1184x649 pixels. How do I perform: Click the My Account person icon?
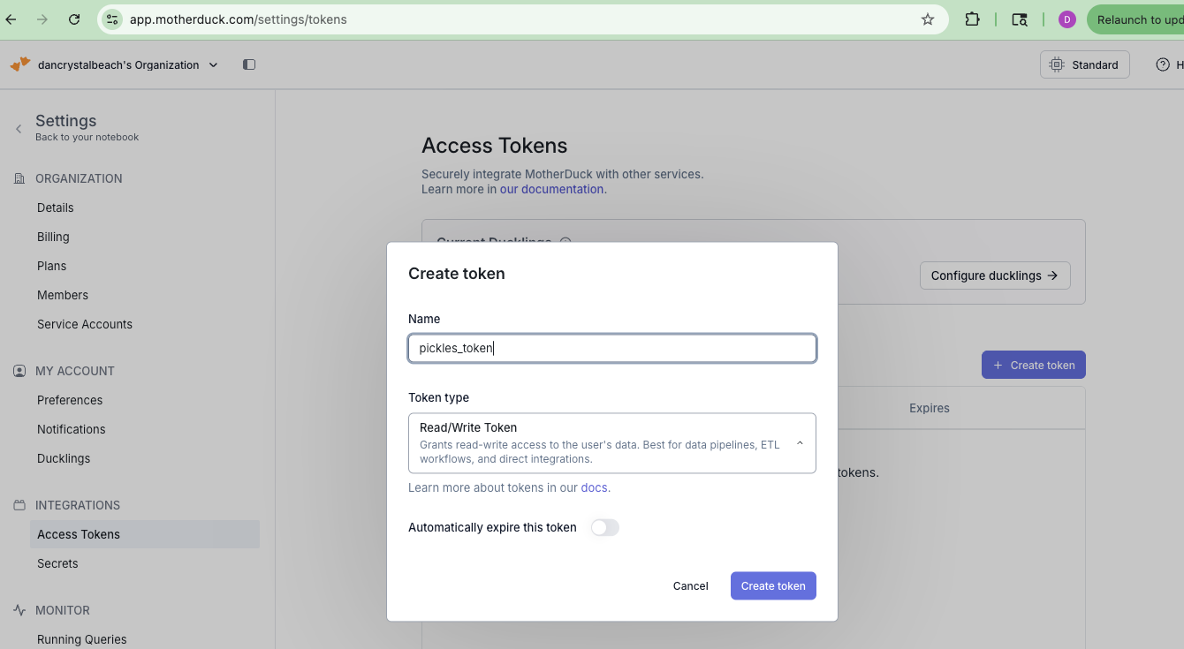point(19,371)
